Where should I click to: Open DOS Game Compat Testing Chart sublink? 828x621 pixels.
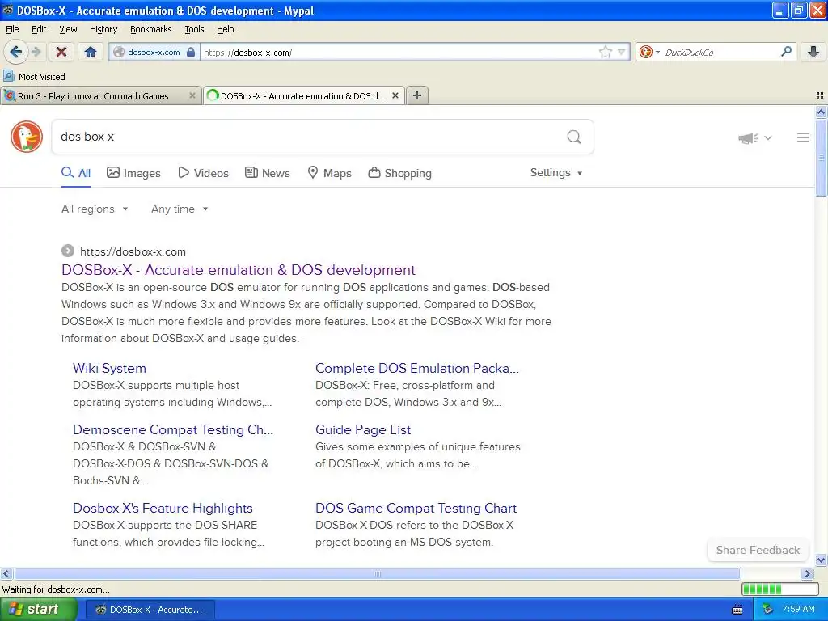tap(416, 508)
